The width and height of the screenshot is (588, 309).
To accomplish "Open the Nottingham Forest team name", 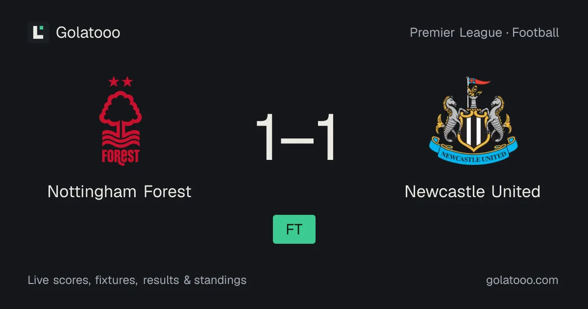I will click(120, 191).
